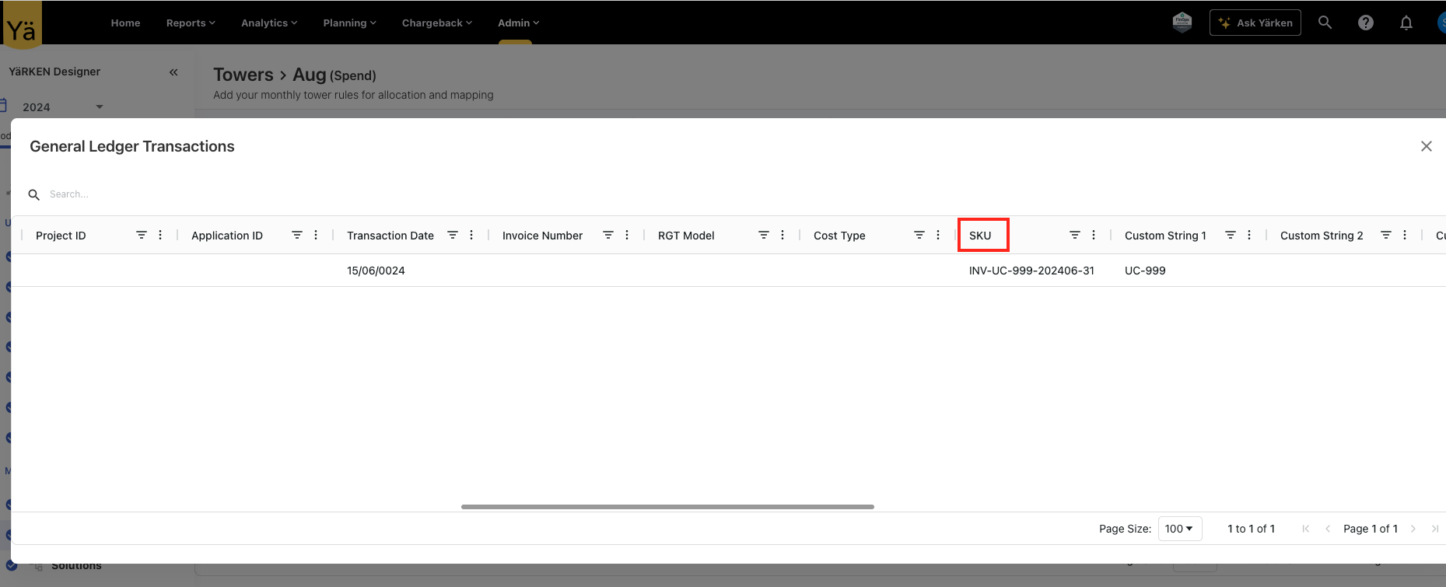
Task: Sort by the Invoice Number column header
Action: (x=542, y=236)
